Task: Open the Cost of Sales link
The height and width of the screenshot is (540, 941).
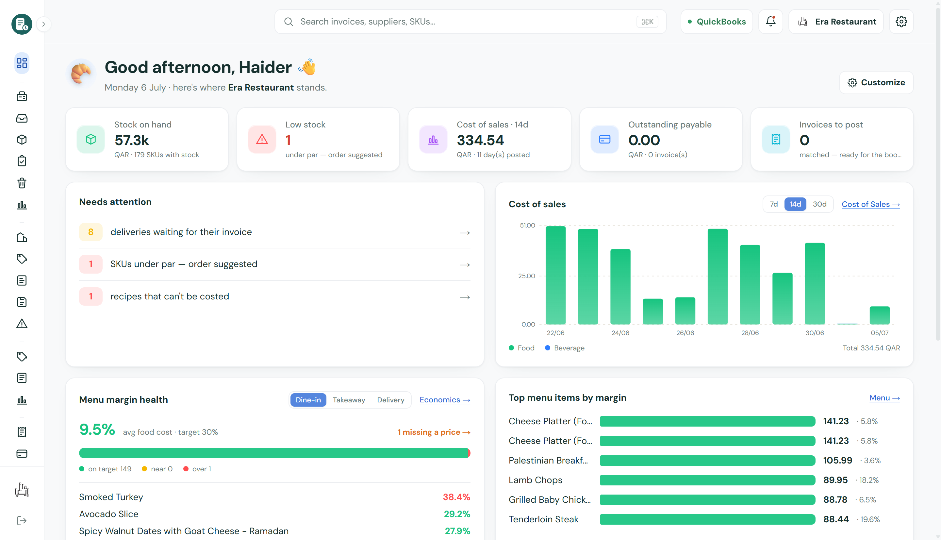Action: tap(870, 204)
